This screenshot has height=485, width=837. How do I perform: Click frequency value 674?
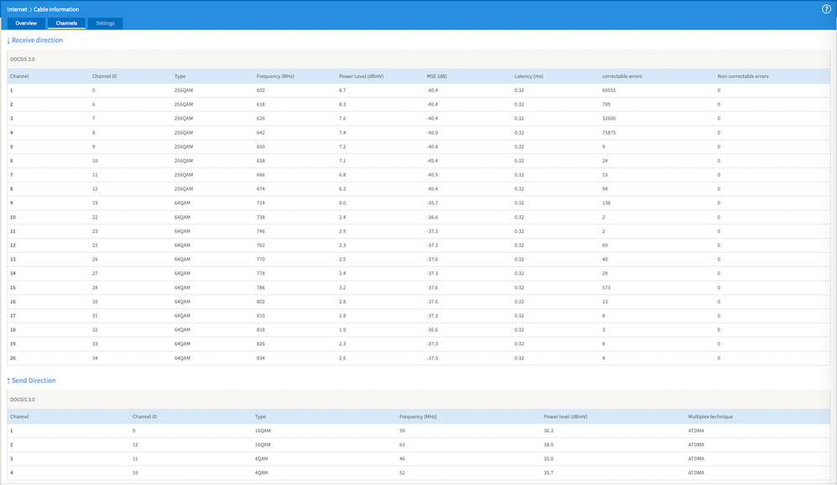[x=261, y=188]
